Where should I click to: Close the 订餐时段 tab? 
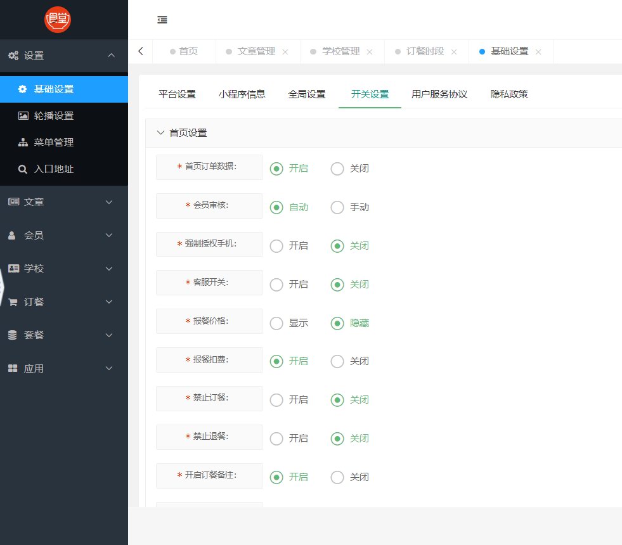coord(454,52)
